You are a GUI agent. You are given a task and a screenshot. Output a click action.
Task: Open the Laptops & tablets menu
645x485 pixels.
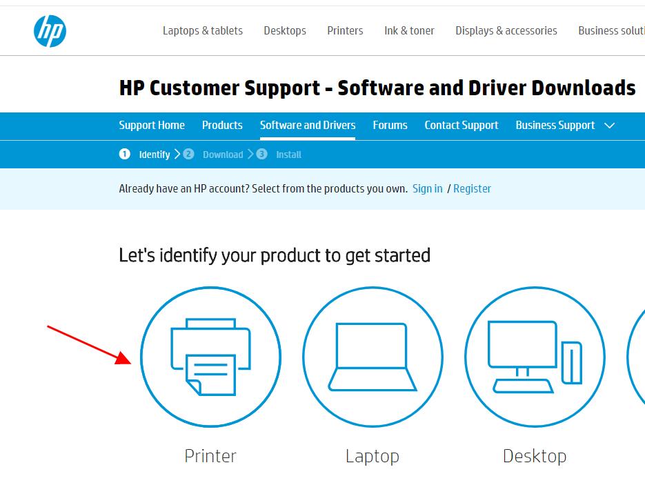pyautogui.click(x=203, y=30)
